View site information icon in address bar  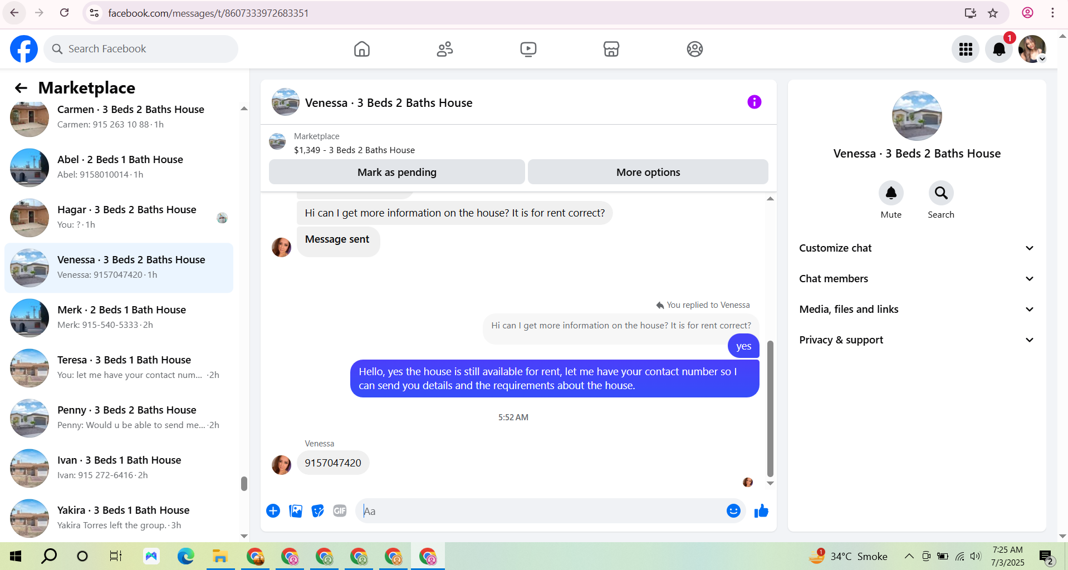point(94,13)
